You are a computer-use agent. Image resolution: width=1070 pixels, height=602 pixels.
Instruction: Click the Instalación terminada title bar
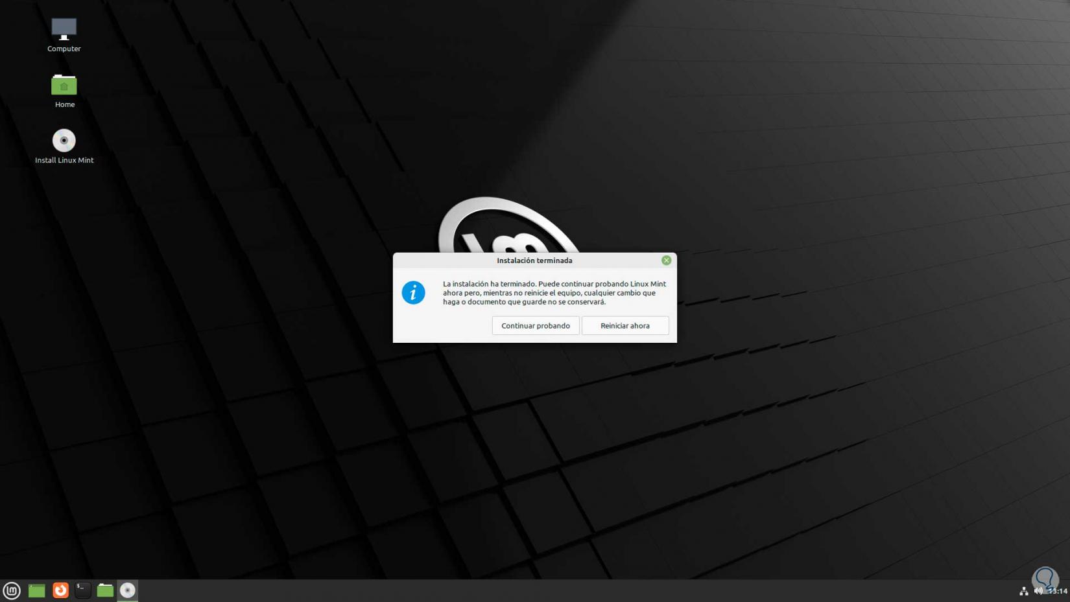pyautogui.click(x=534, y=260)
